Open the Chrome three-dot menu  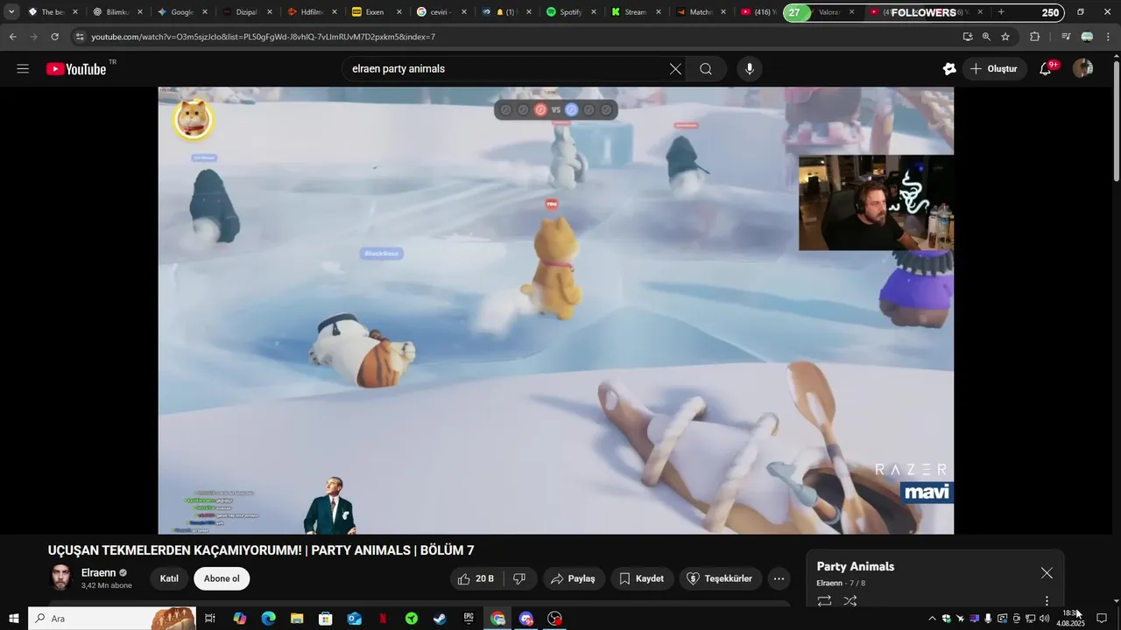tap(1108, 37)
